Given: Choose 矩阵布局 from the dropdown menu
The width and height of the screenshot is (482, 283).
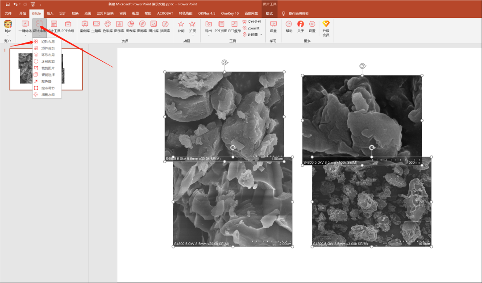Looking at the screenshot, I should click(47, 42).
